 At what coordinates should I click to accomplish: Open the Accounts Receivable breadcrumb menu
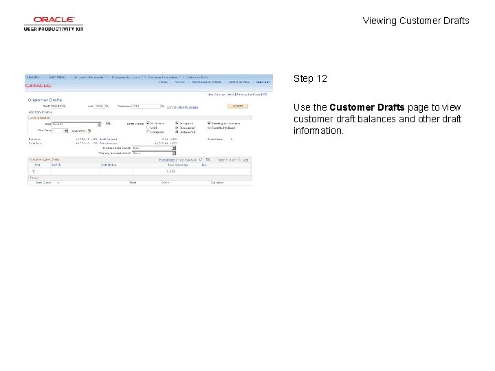click(x=89, y=77)
